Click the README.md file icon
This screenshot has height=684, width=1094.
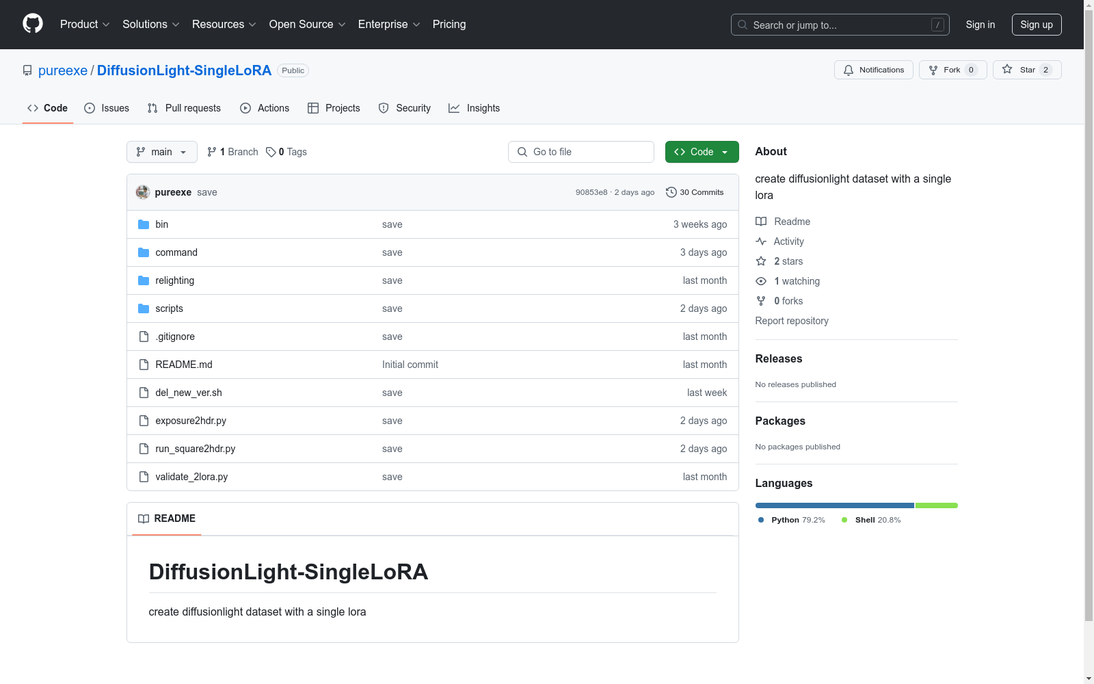click(x=144, y=365)
